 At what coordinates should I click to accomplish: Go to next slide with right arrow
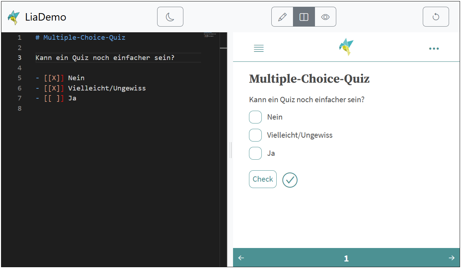coord(452,258)
